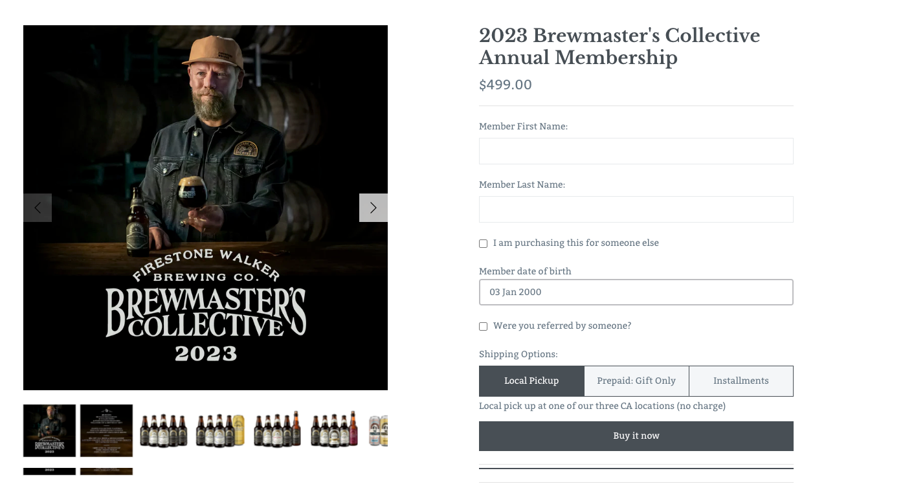Click the 2023 Brewmaster's Collective product title
The height and width of the screenshot is (486, 914).
pyautogui.click(x=619, y=47)
